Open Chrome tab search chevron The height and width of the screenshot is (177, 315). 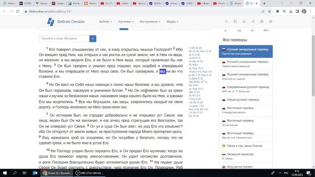pos(282,3)
